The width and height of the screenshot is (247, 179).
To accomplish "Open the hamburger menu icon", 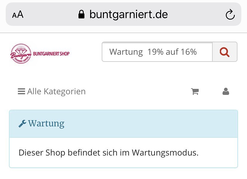I will click(21, 91).
